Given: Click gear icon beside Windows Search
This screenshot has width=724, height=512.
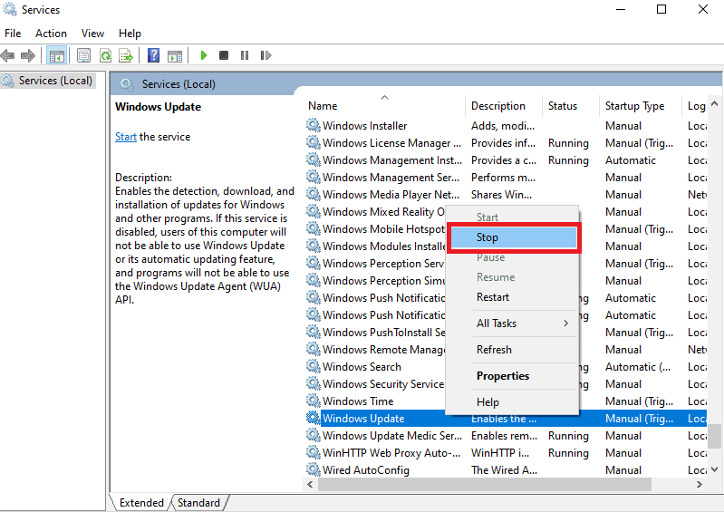Looking at the screenshot, I should pyautogui.click(x=313, y=366).
